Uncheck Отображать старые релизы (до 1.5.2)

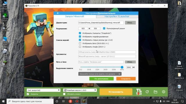pos(80,40)
